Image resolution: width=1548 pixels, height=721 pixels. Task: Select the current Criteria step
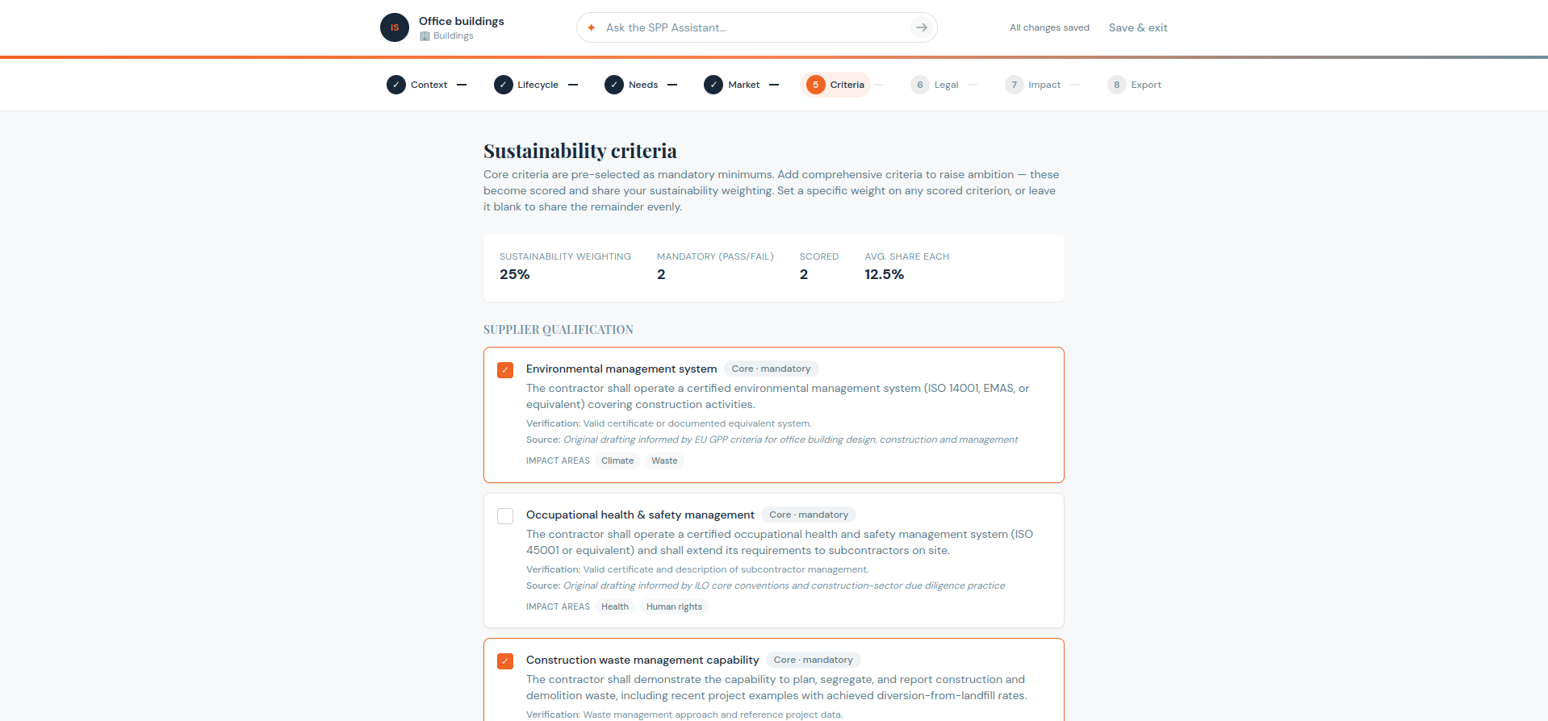[x=835, y=85]
